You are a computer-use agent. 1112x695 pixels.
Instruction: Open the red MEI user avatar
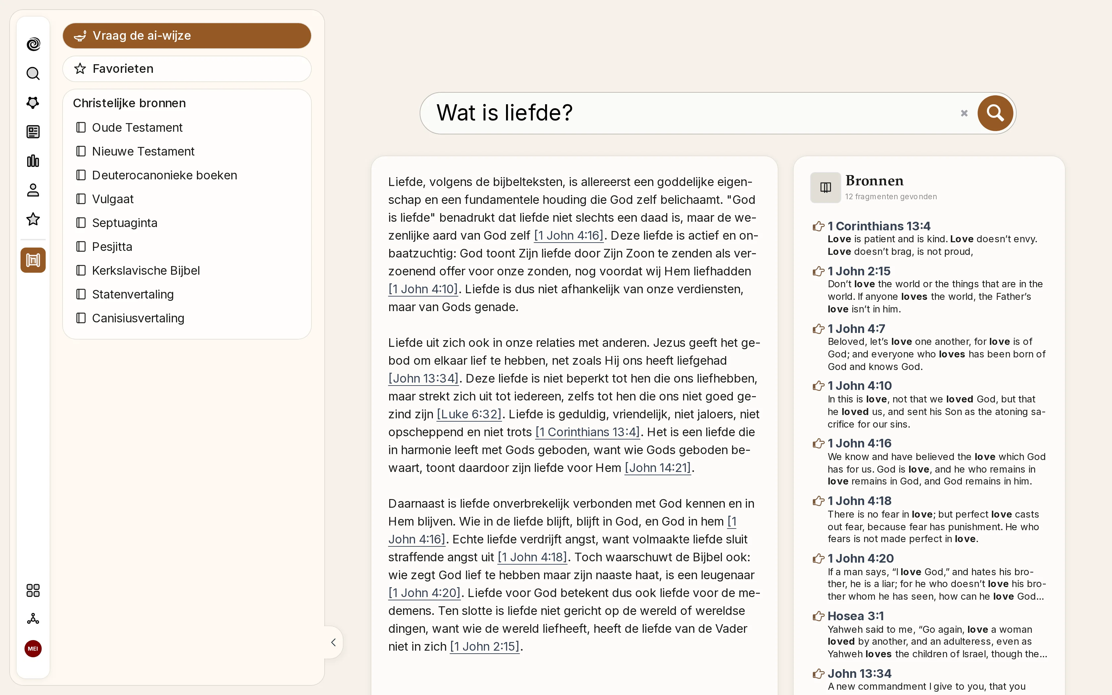(33, 649)
